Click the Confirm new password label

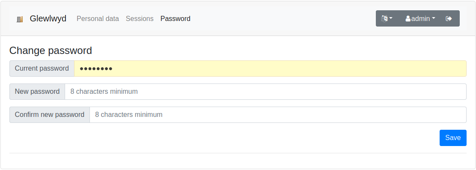click(50, 115)
